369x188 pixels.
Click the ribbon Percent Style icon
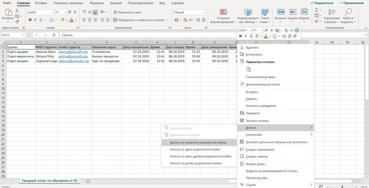click(186, 20)
